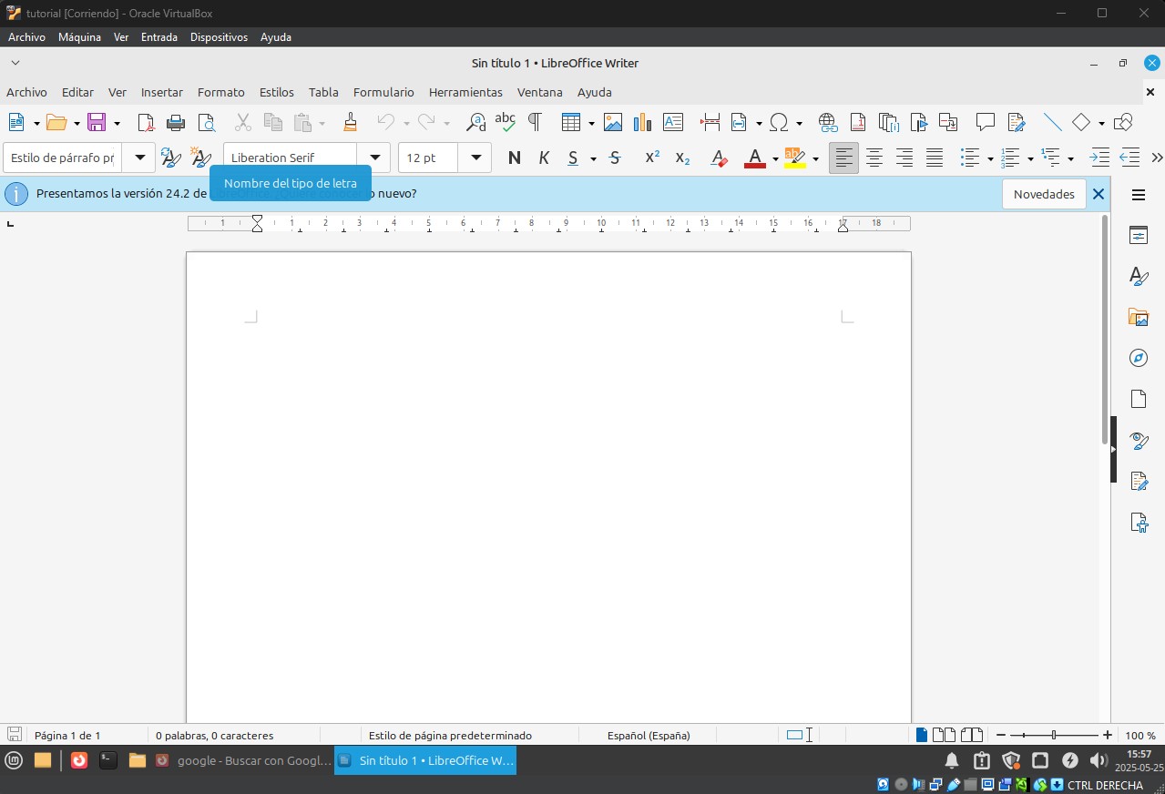Open the Estilos menu

pos(277,92)
